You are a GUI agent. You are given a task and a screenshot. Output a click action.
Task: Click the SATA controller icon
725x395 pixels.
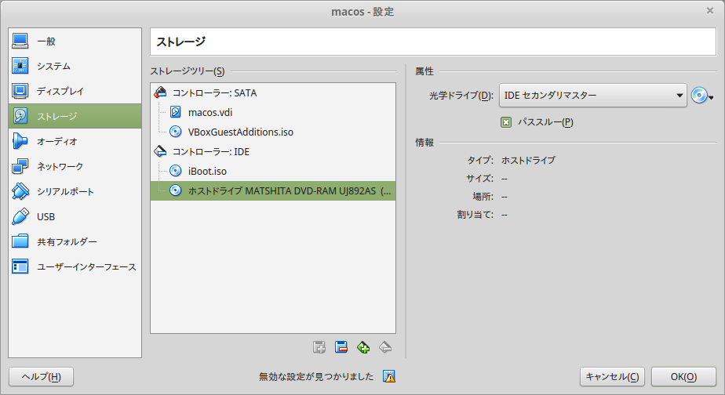tap(160, 92)
